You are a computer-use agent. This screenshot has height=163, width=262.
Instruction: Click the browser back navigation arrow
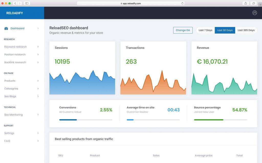[15, 3]
